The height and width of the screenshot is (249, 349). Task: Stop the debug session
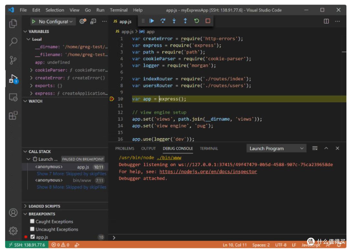pos(208,21)
